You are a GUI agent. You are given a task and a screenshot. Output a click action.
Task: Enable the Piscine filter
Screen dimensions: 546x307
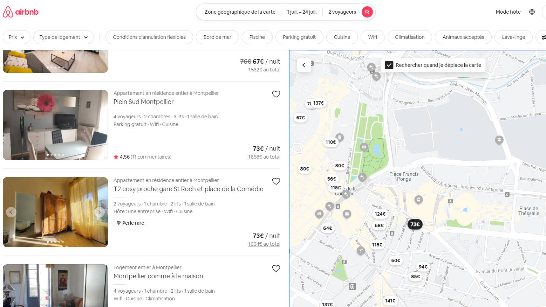257,37
